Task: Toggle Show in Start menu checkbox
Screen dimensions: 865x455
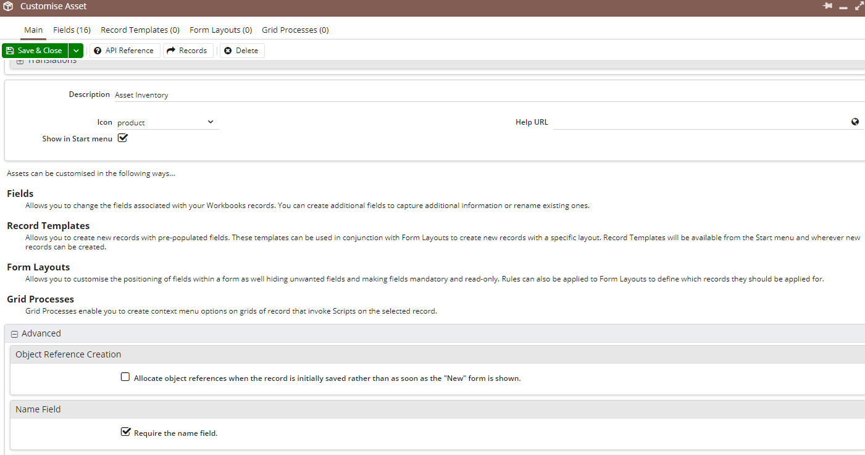Action: click(123, 138)
